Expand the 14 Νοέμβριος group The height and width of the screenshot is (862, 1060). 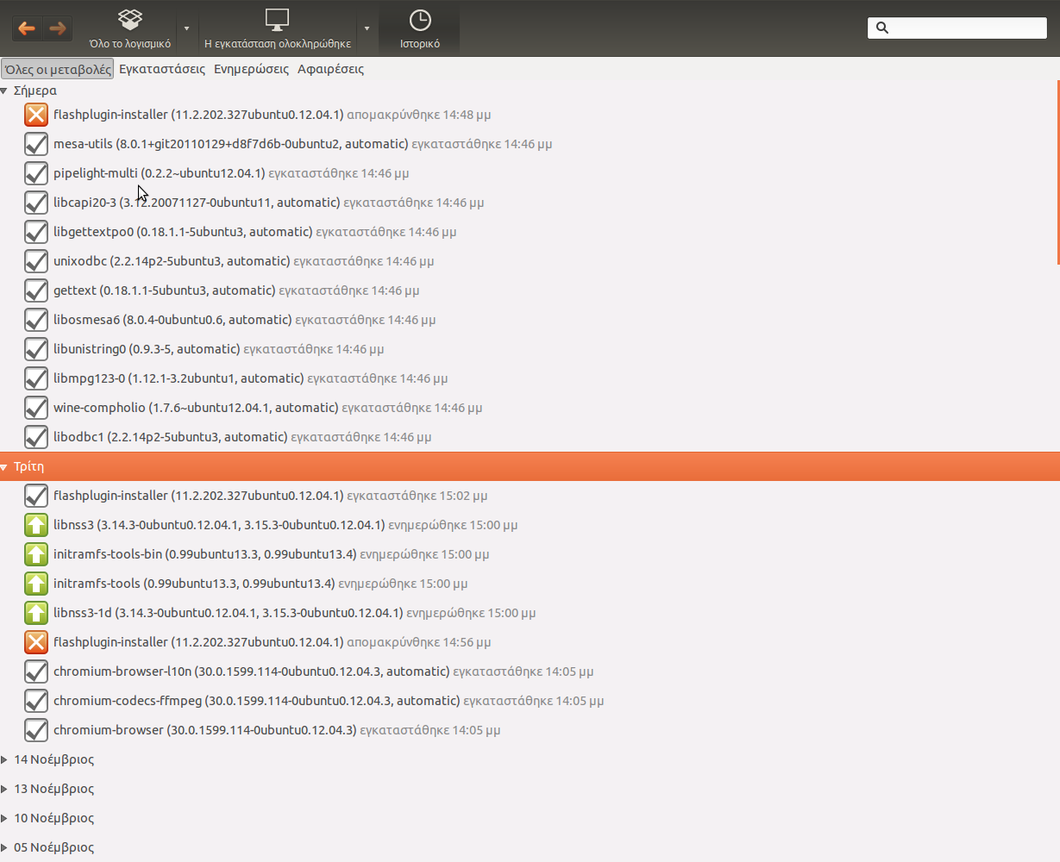[4, 759]
